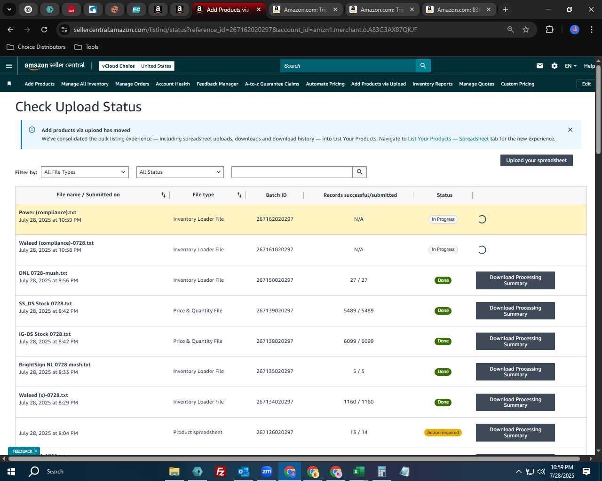Viewport: 602px width, 481px height.
Task: Open the tab search chevron in Chrome
Action: pyautogui.click(x=9, y=9)
